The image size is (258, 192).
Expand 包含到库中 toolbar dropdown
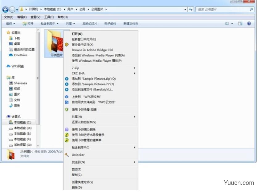point(50,24)
